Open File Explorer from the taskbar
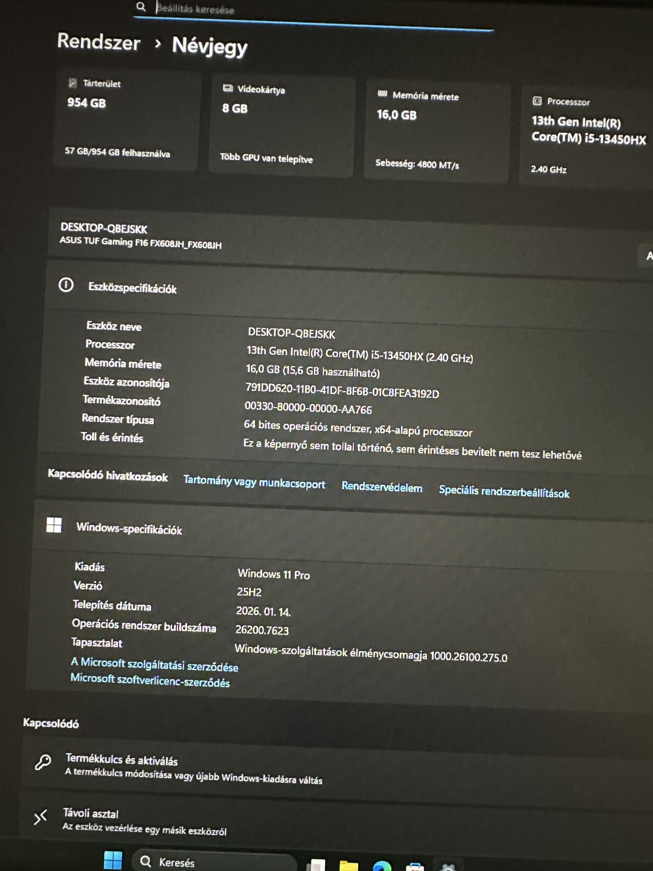Image resolution: width=653 pixels, height=871 pixels. (348, 865)
